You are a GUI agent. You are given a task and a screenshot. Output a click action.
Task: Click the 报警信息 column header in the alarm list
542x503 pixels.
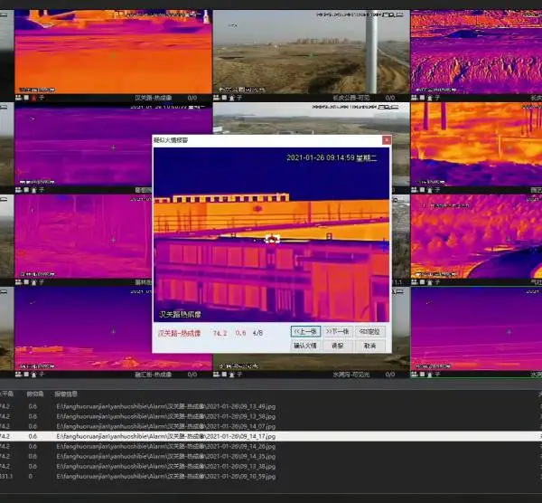pyautogui.click(x=66, y=394)
